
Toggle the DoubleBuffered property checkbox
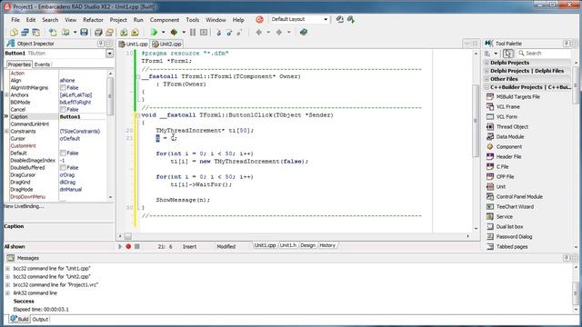point(63,167)
